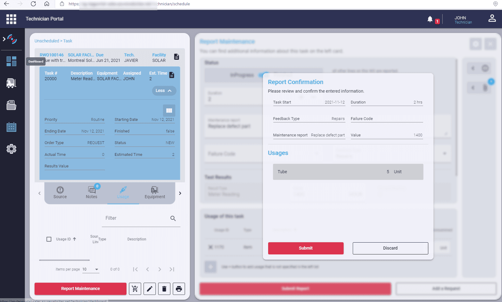This screenshot has height=302, width=502.
Task: Open the user account icon
Action: (x=492, y=18)
